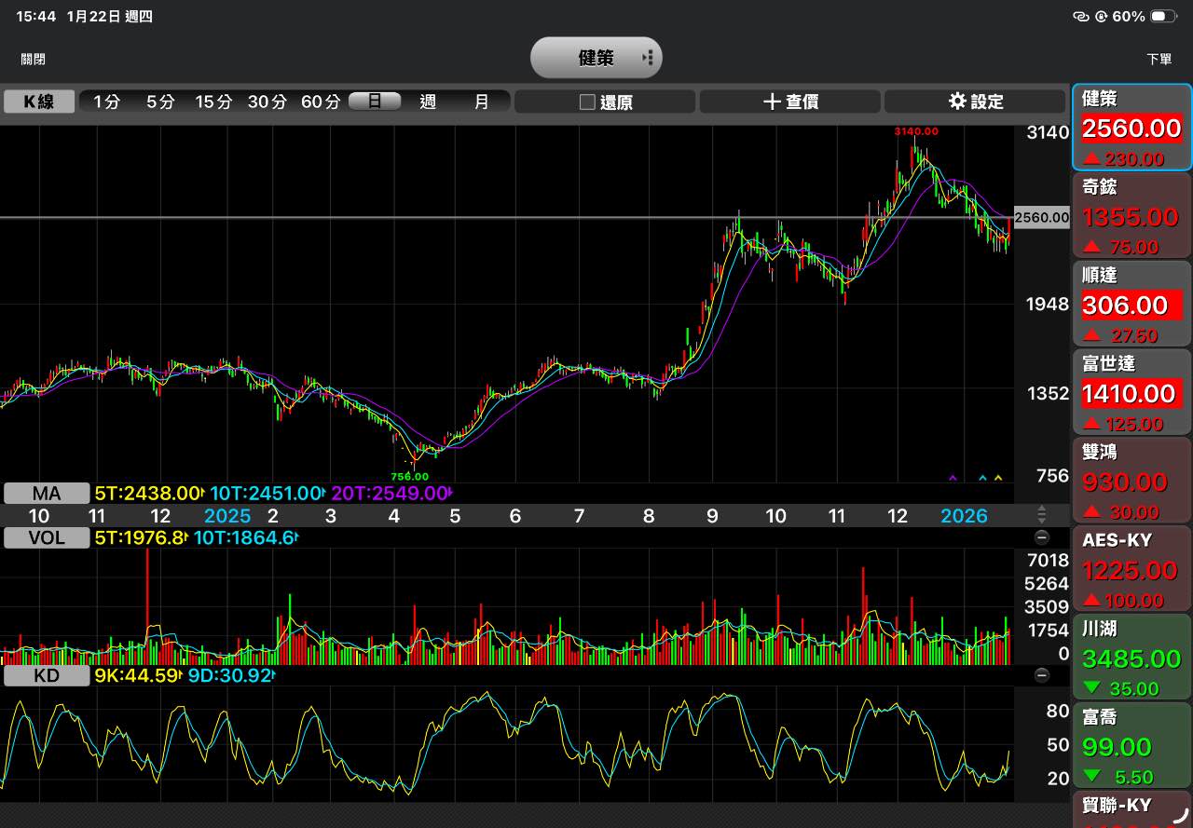
Task: Open the 健策 stock selector dropdown
Action: (596, 58)
